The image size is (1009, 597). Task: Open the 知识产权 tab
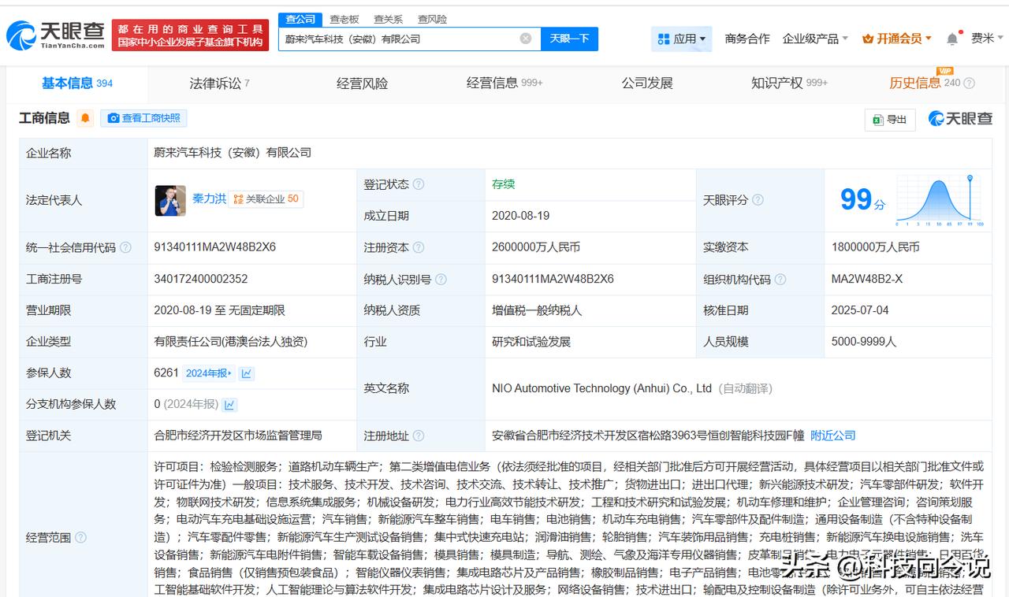coord(789,83)
